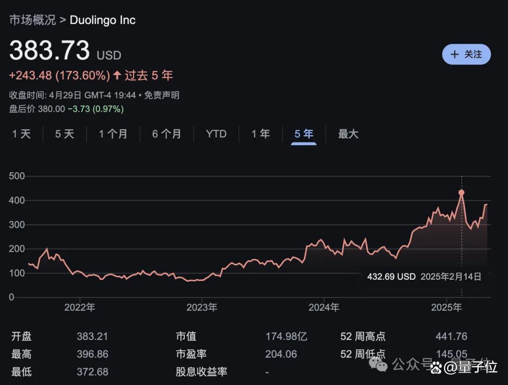Choose the YTD range tab
This screenshot has width=508, height=385.
[216, 134]
